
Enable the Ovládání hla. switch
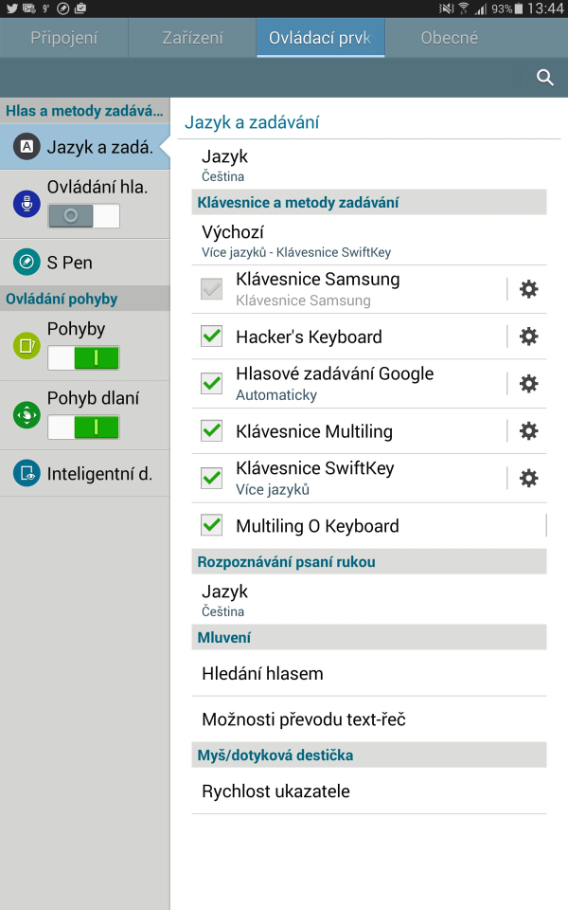pyautogui.click(x=83, y=216)
